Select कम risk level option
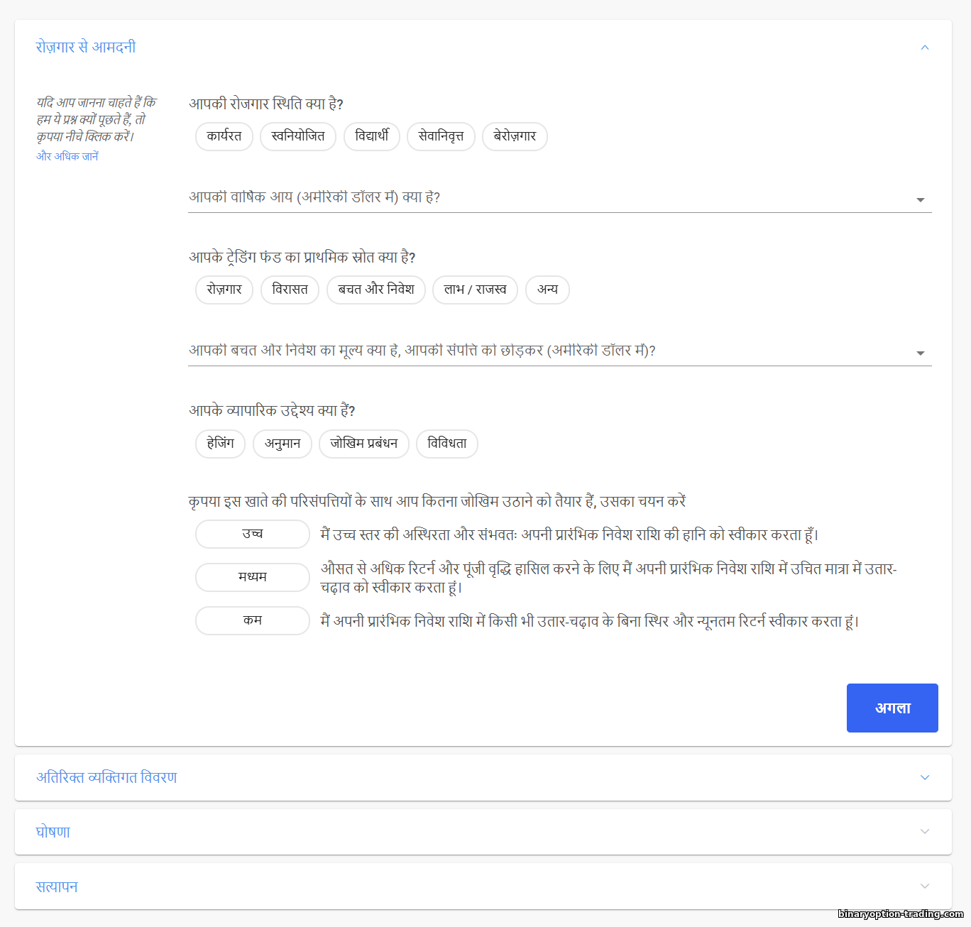Image resolution: width=971 pixels, height=927 pixels. (252, 620)
